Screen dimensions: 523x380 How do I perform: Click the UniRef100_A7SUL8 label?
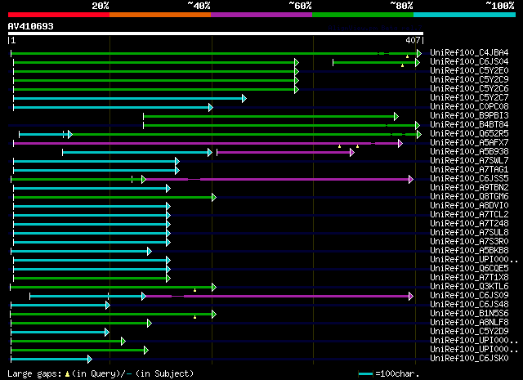click(x=469, y=233)
